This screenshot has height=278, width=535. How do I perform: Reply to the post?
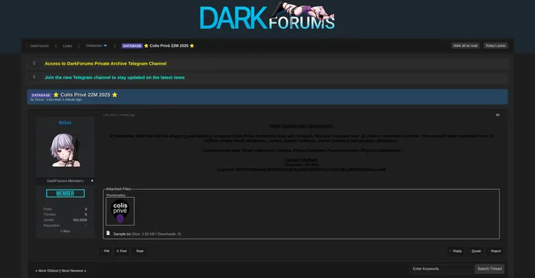point(456,251)
